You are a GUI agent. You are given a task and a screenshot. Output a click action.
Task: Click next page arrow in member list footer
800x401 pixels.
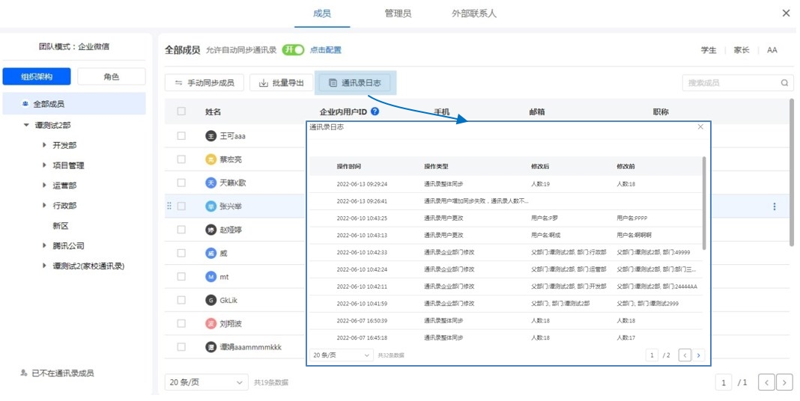click(x=784, y=382)
